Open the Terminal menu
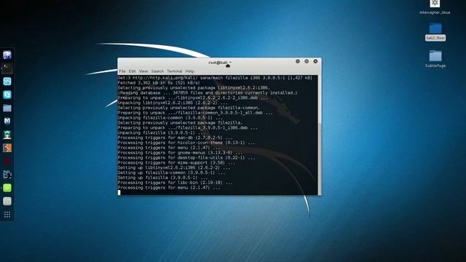This screenshot has width=466, height=262. [175, 71]
